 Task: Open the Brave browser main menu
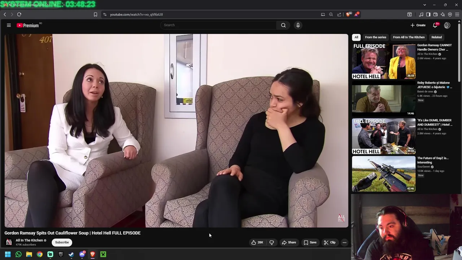click(457, 14)
